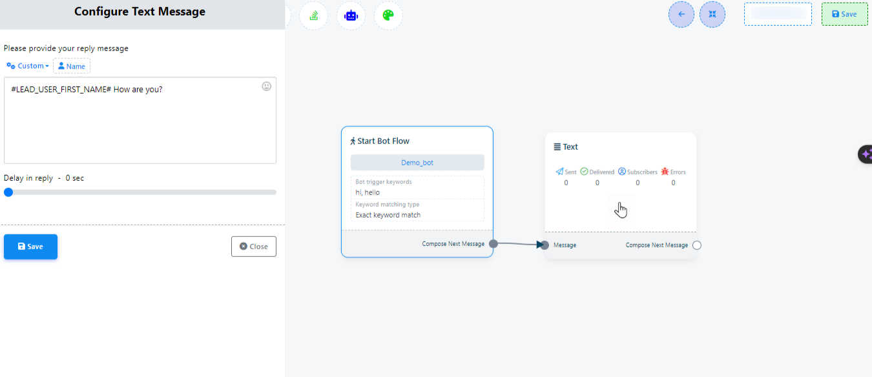Click the Delay in reply slider handle
Screen dimensions: 872x377
8,192
